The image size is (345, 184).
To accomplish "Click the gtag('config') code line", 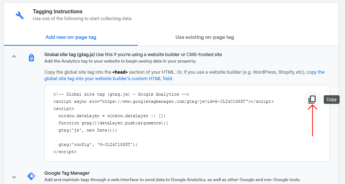I will pos(98,144).
